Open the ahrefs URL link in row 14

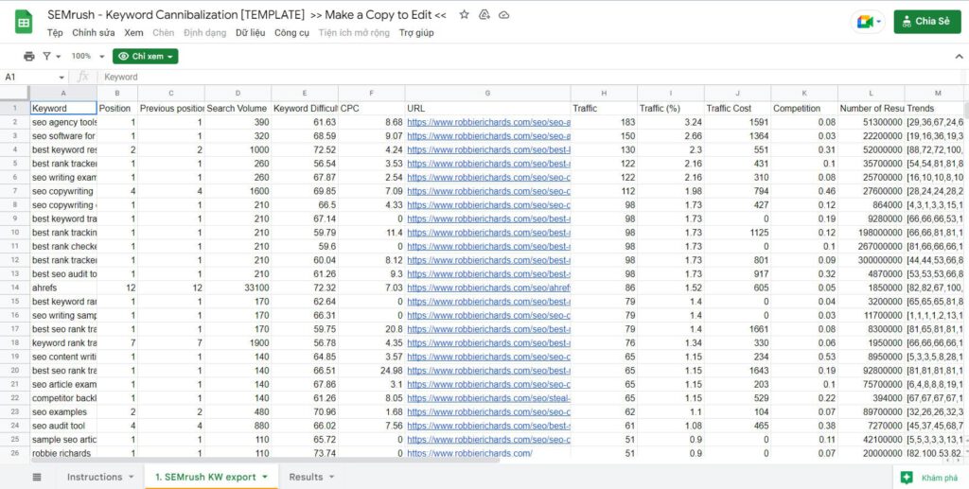tap(488, 288)
